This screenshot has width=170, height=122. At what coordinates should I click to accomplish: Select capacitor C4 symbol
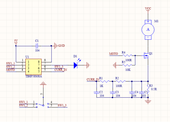click(x=132, y=92)
